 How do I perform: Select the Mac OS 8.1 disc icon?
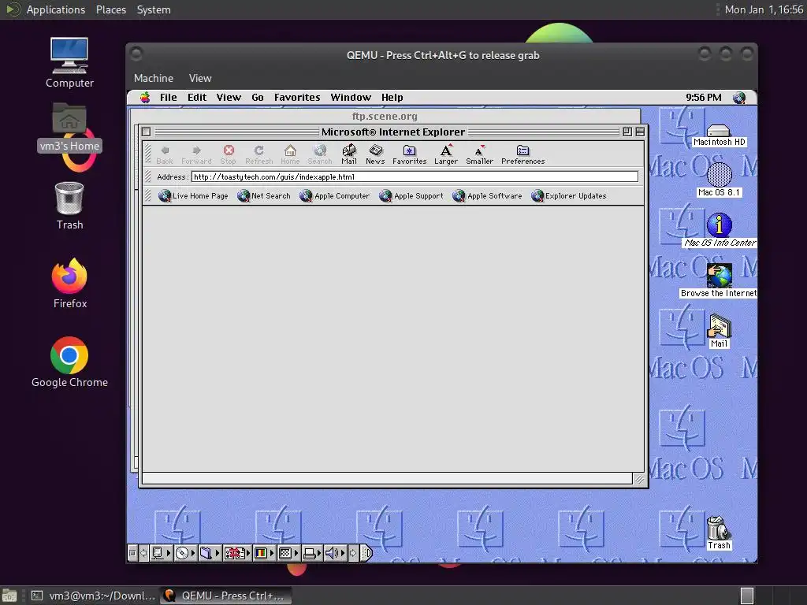[719, 180]
